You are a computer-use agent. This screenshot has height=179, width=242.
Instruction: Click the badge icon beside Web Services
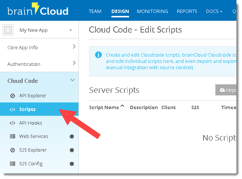point(72,136)
